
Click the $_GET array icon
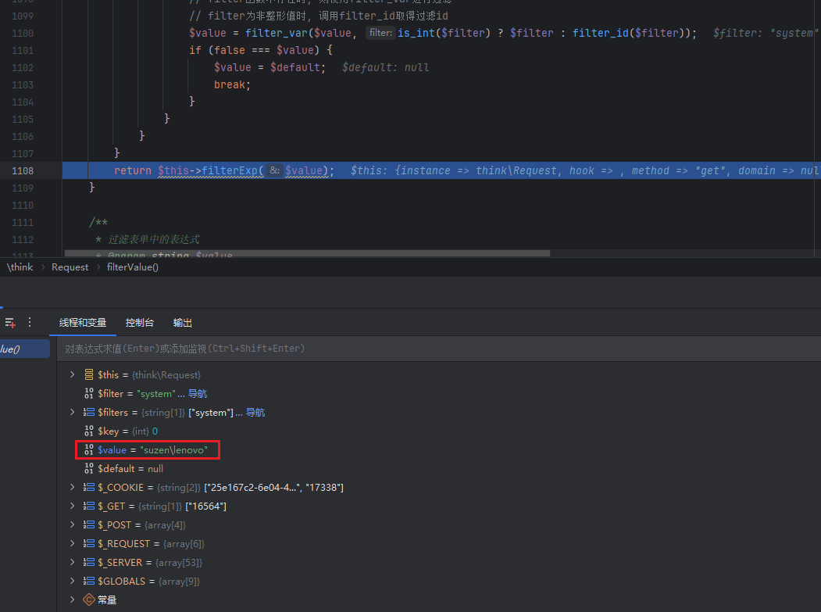tap(89, 506)
